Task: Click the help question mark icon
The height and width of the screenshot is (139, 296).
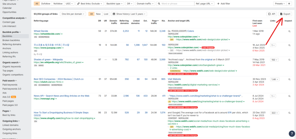Action: coord(292,134)
